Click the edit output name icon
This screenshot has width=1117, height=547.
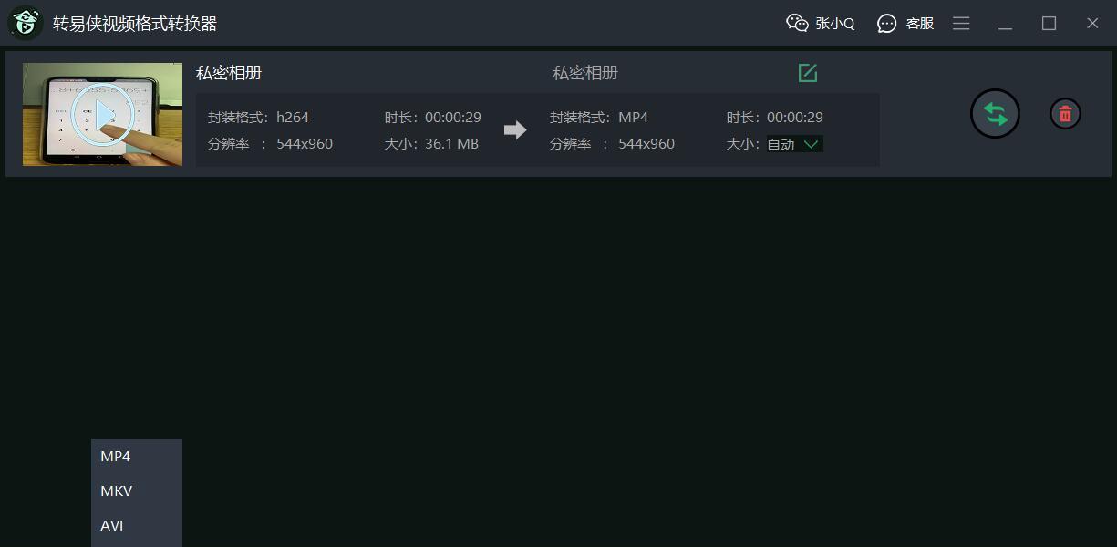point(808,73)
